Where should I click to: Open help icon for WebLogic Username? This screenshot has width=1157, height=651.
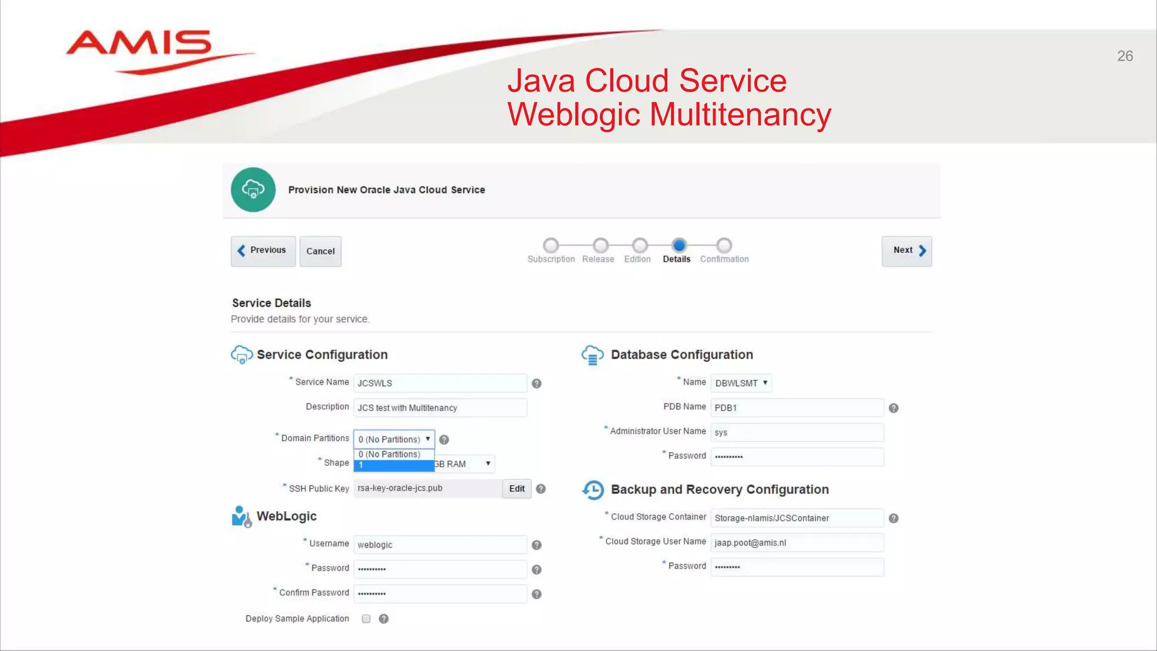[537, 545]
